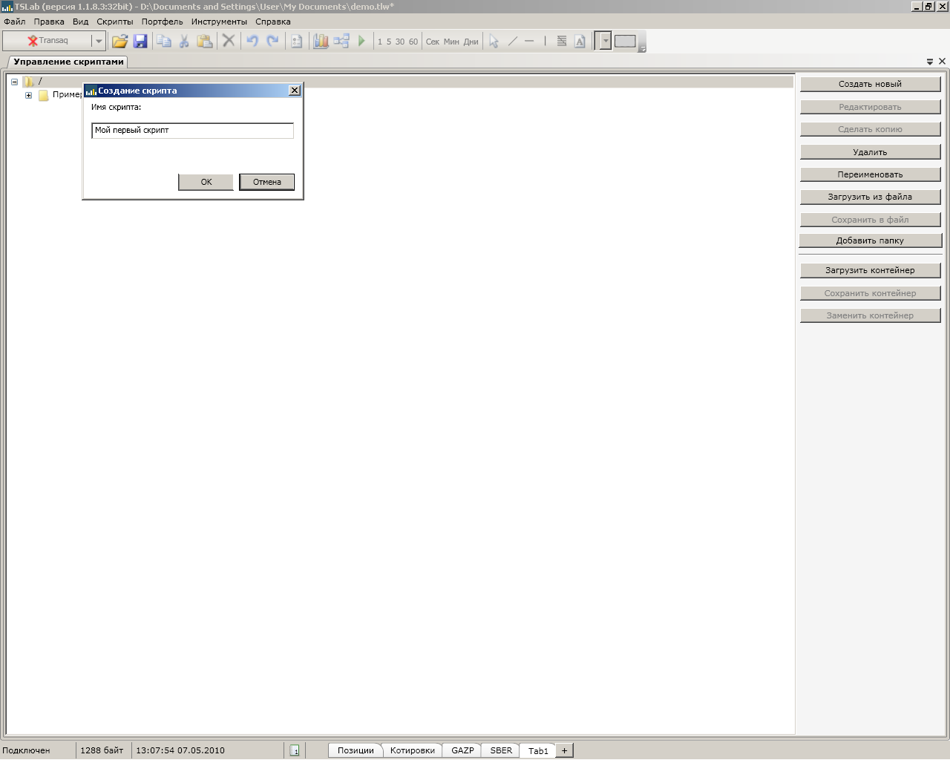Click the script diagram blocks icon
The width and height of the screenshot is (950, 760).
coord(341,41)
